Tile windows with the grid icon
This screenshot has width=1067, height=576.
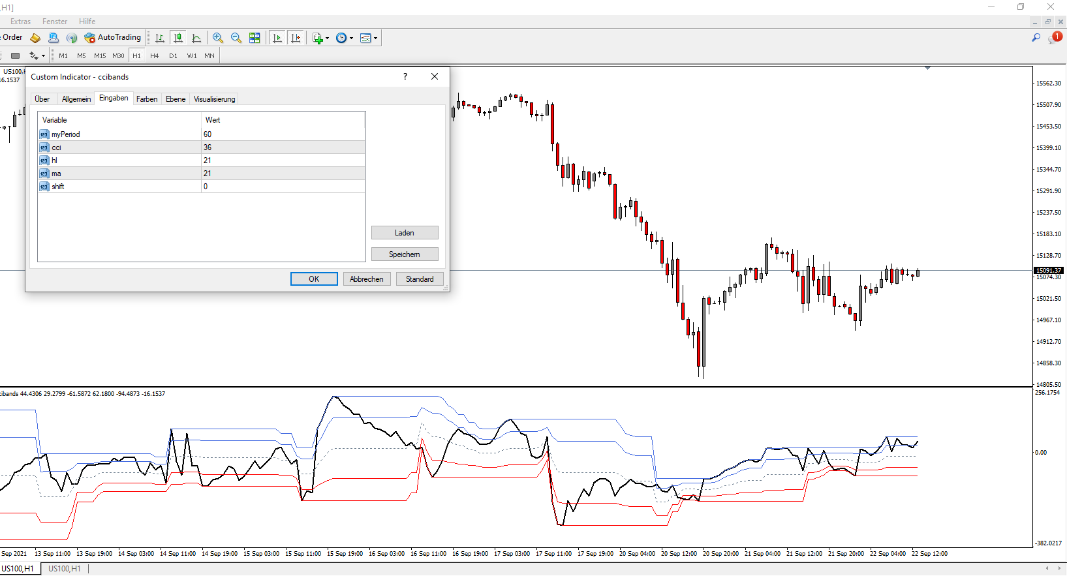[255, 38]
